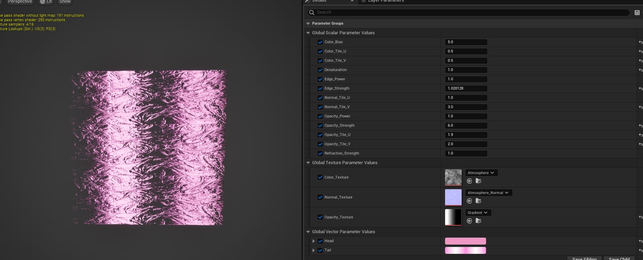
Task: Uncheck the Desaturation parameter override
Action: point(320,70)
